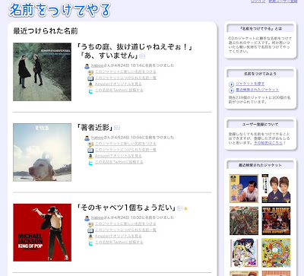Viewport: 304px width, 276px height.
Task: Open the green robot artwork jacket thumbnail
Action: 244,220
